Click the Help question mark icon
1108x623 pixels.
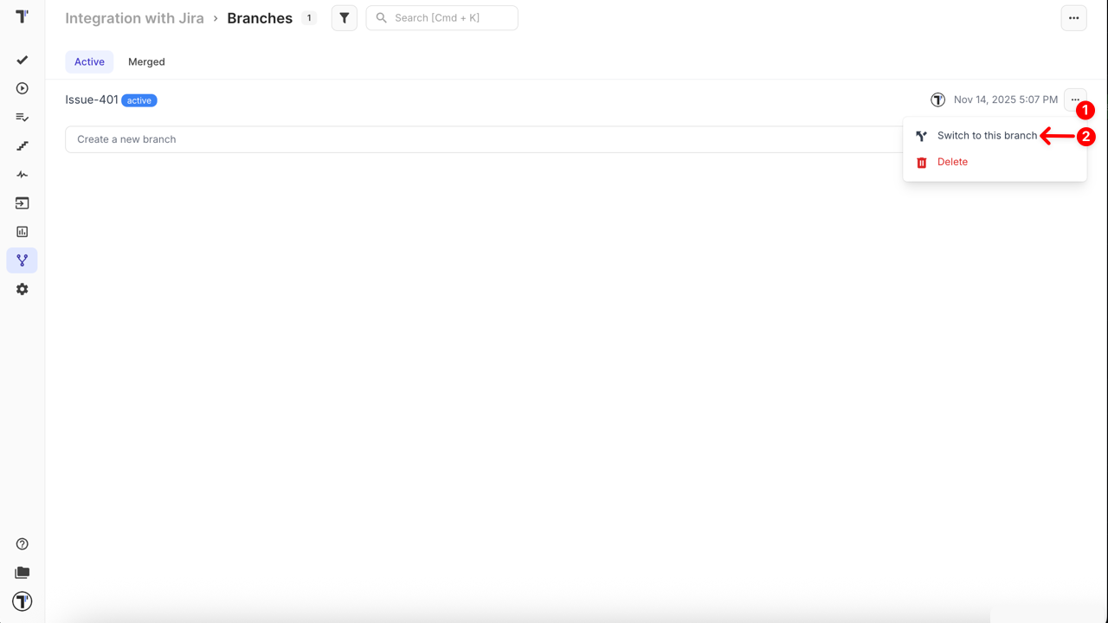coord(23,544)
